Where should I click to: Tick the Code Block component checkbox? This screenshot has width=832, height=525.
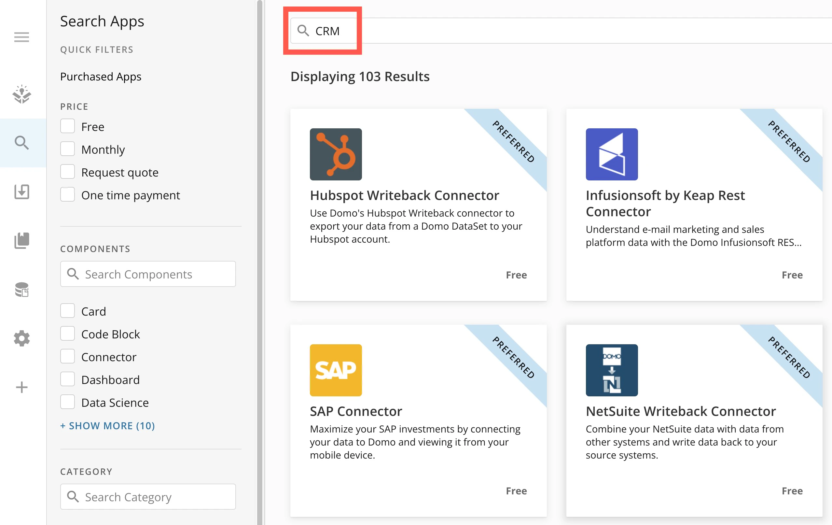click(x=67, y=333)
